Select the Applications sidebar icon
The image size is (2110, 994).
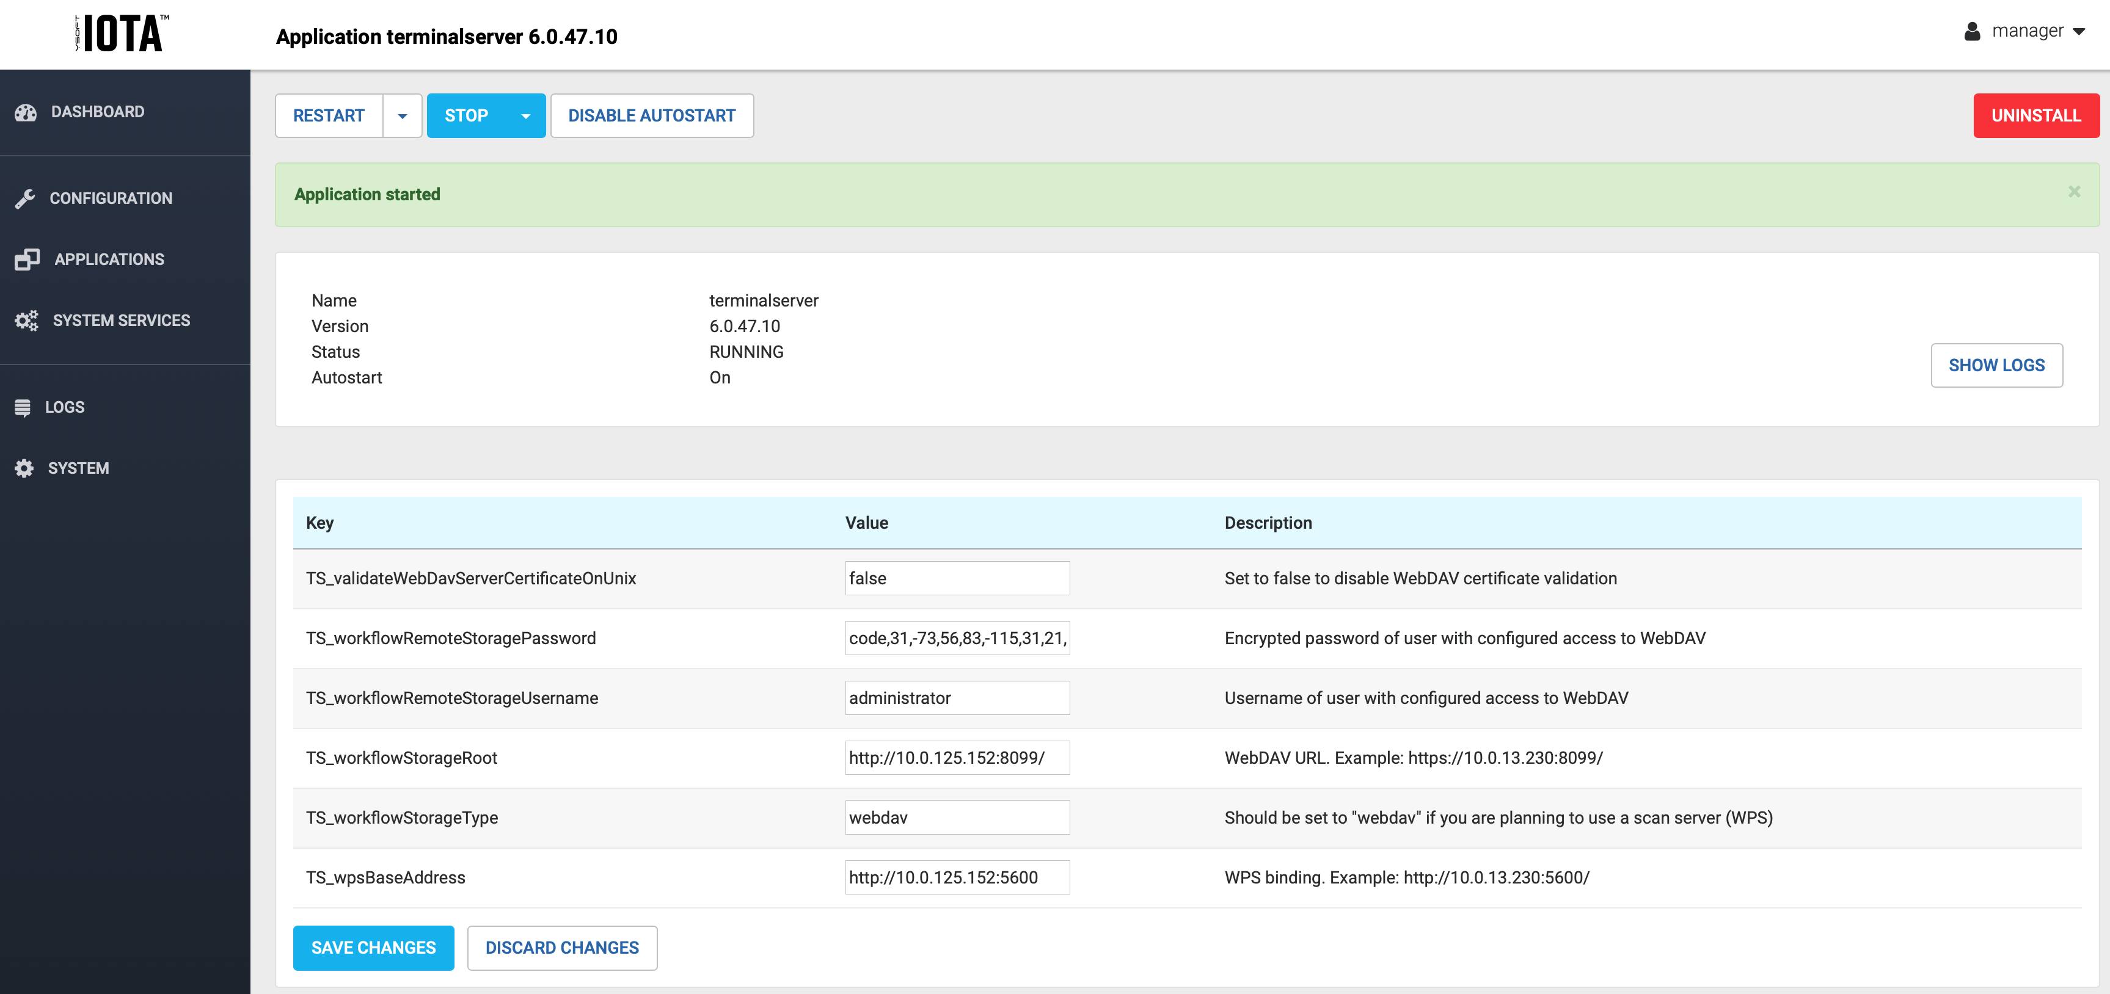point(27,259)
